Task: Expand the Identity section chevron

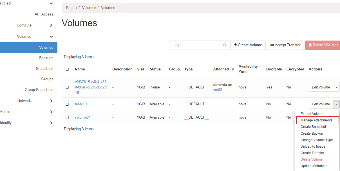Action: 51,123
